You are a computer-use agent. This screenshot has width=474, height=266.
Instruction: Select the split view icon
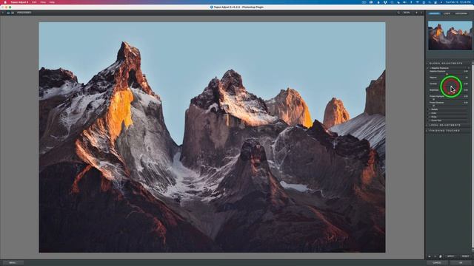click(x=13, y=13)
